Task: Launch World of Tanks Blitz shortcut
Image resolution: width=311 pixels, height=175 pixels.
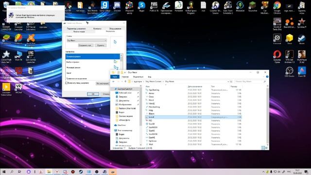Action: 277,24
